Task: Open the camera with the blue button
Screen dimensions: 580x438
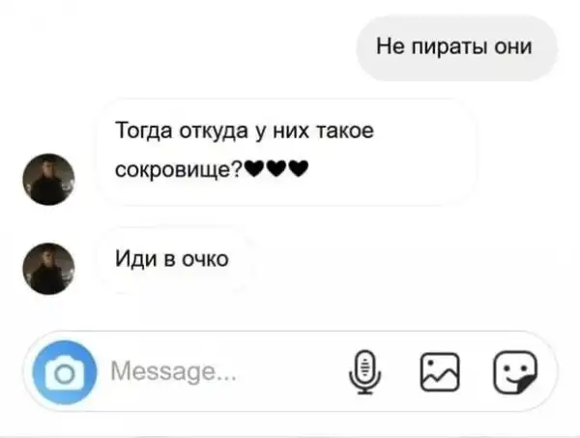Action: point(65,372)
